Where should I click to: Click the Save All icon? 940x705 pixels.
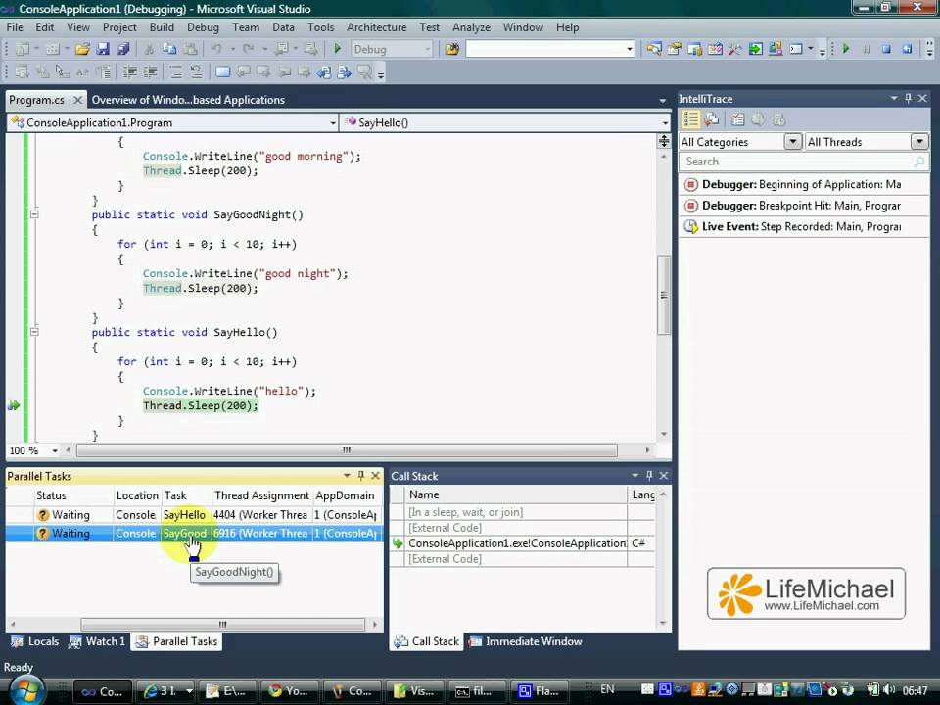click(123, 49)
